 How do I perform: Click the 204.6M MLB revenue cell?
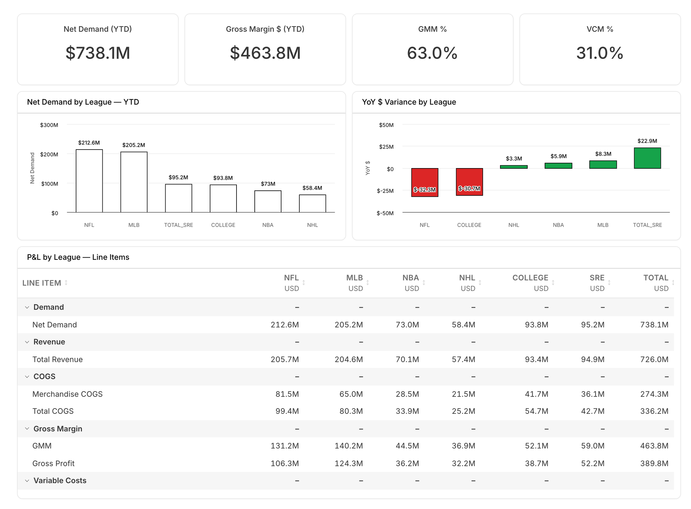click(349, 359)
